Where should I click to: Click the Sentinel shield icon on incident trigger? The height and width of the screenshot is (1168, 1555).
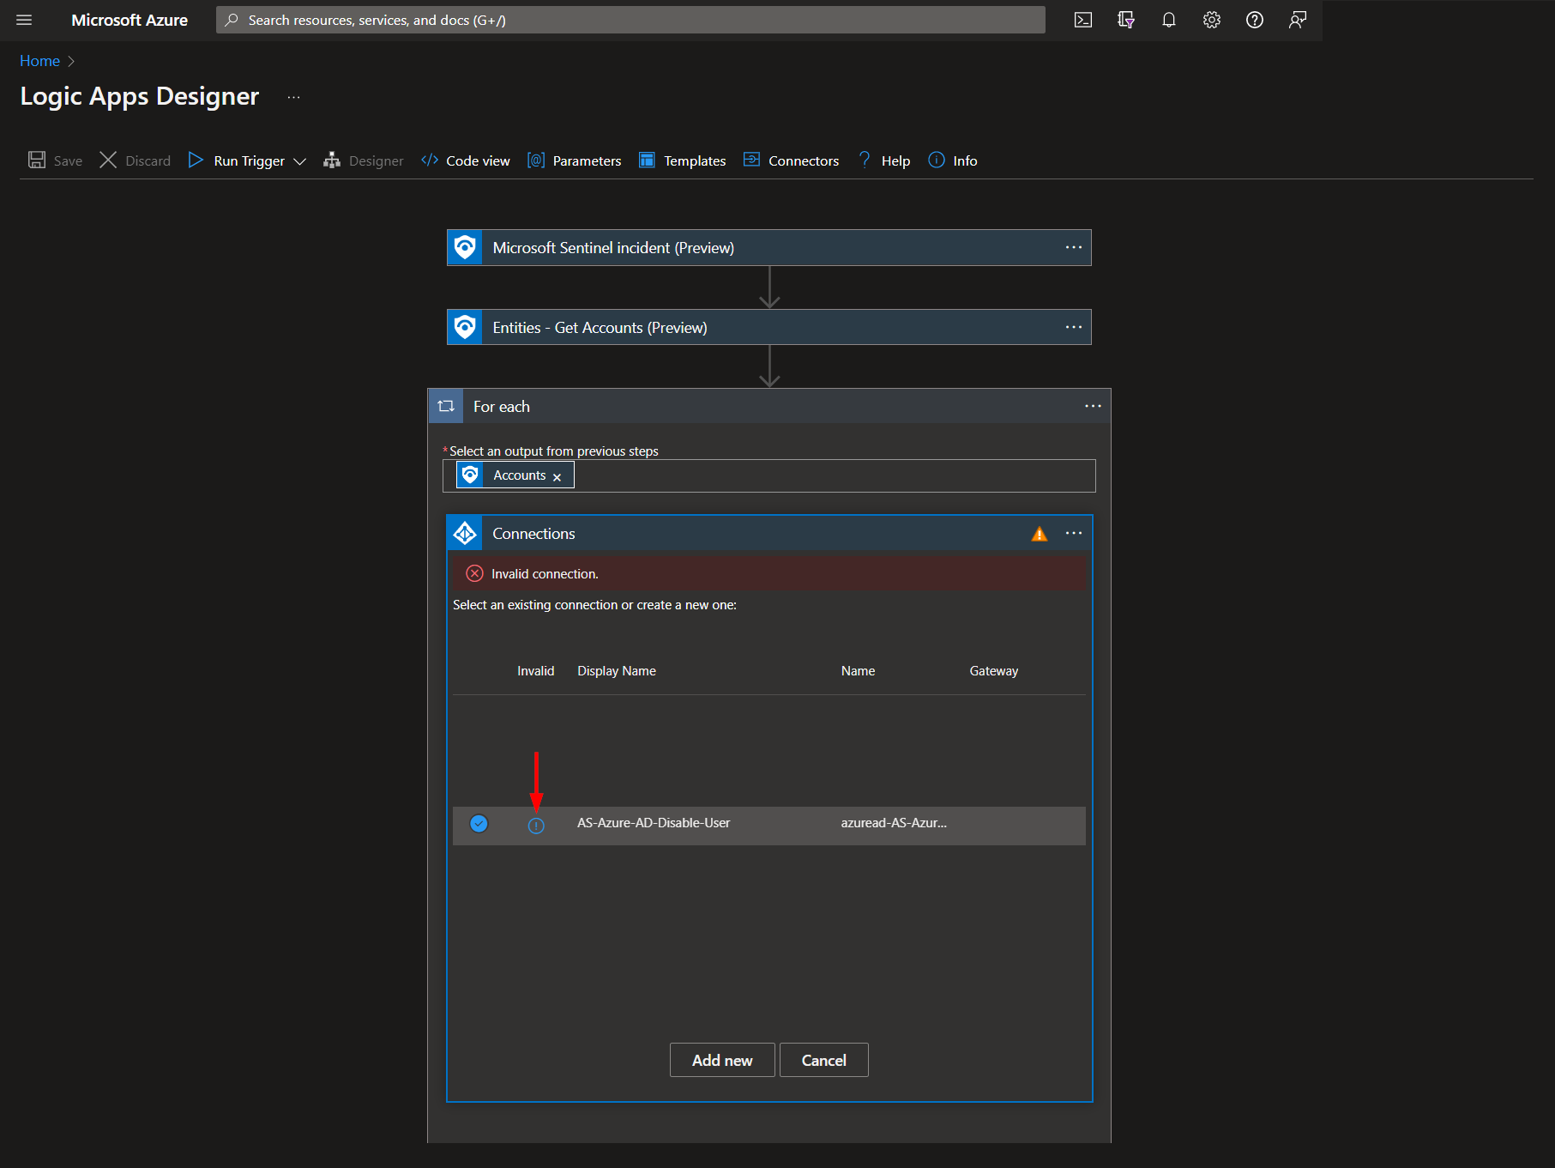465,248
